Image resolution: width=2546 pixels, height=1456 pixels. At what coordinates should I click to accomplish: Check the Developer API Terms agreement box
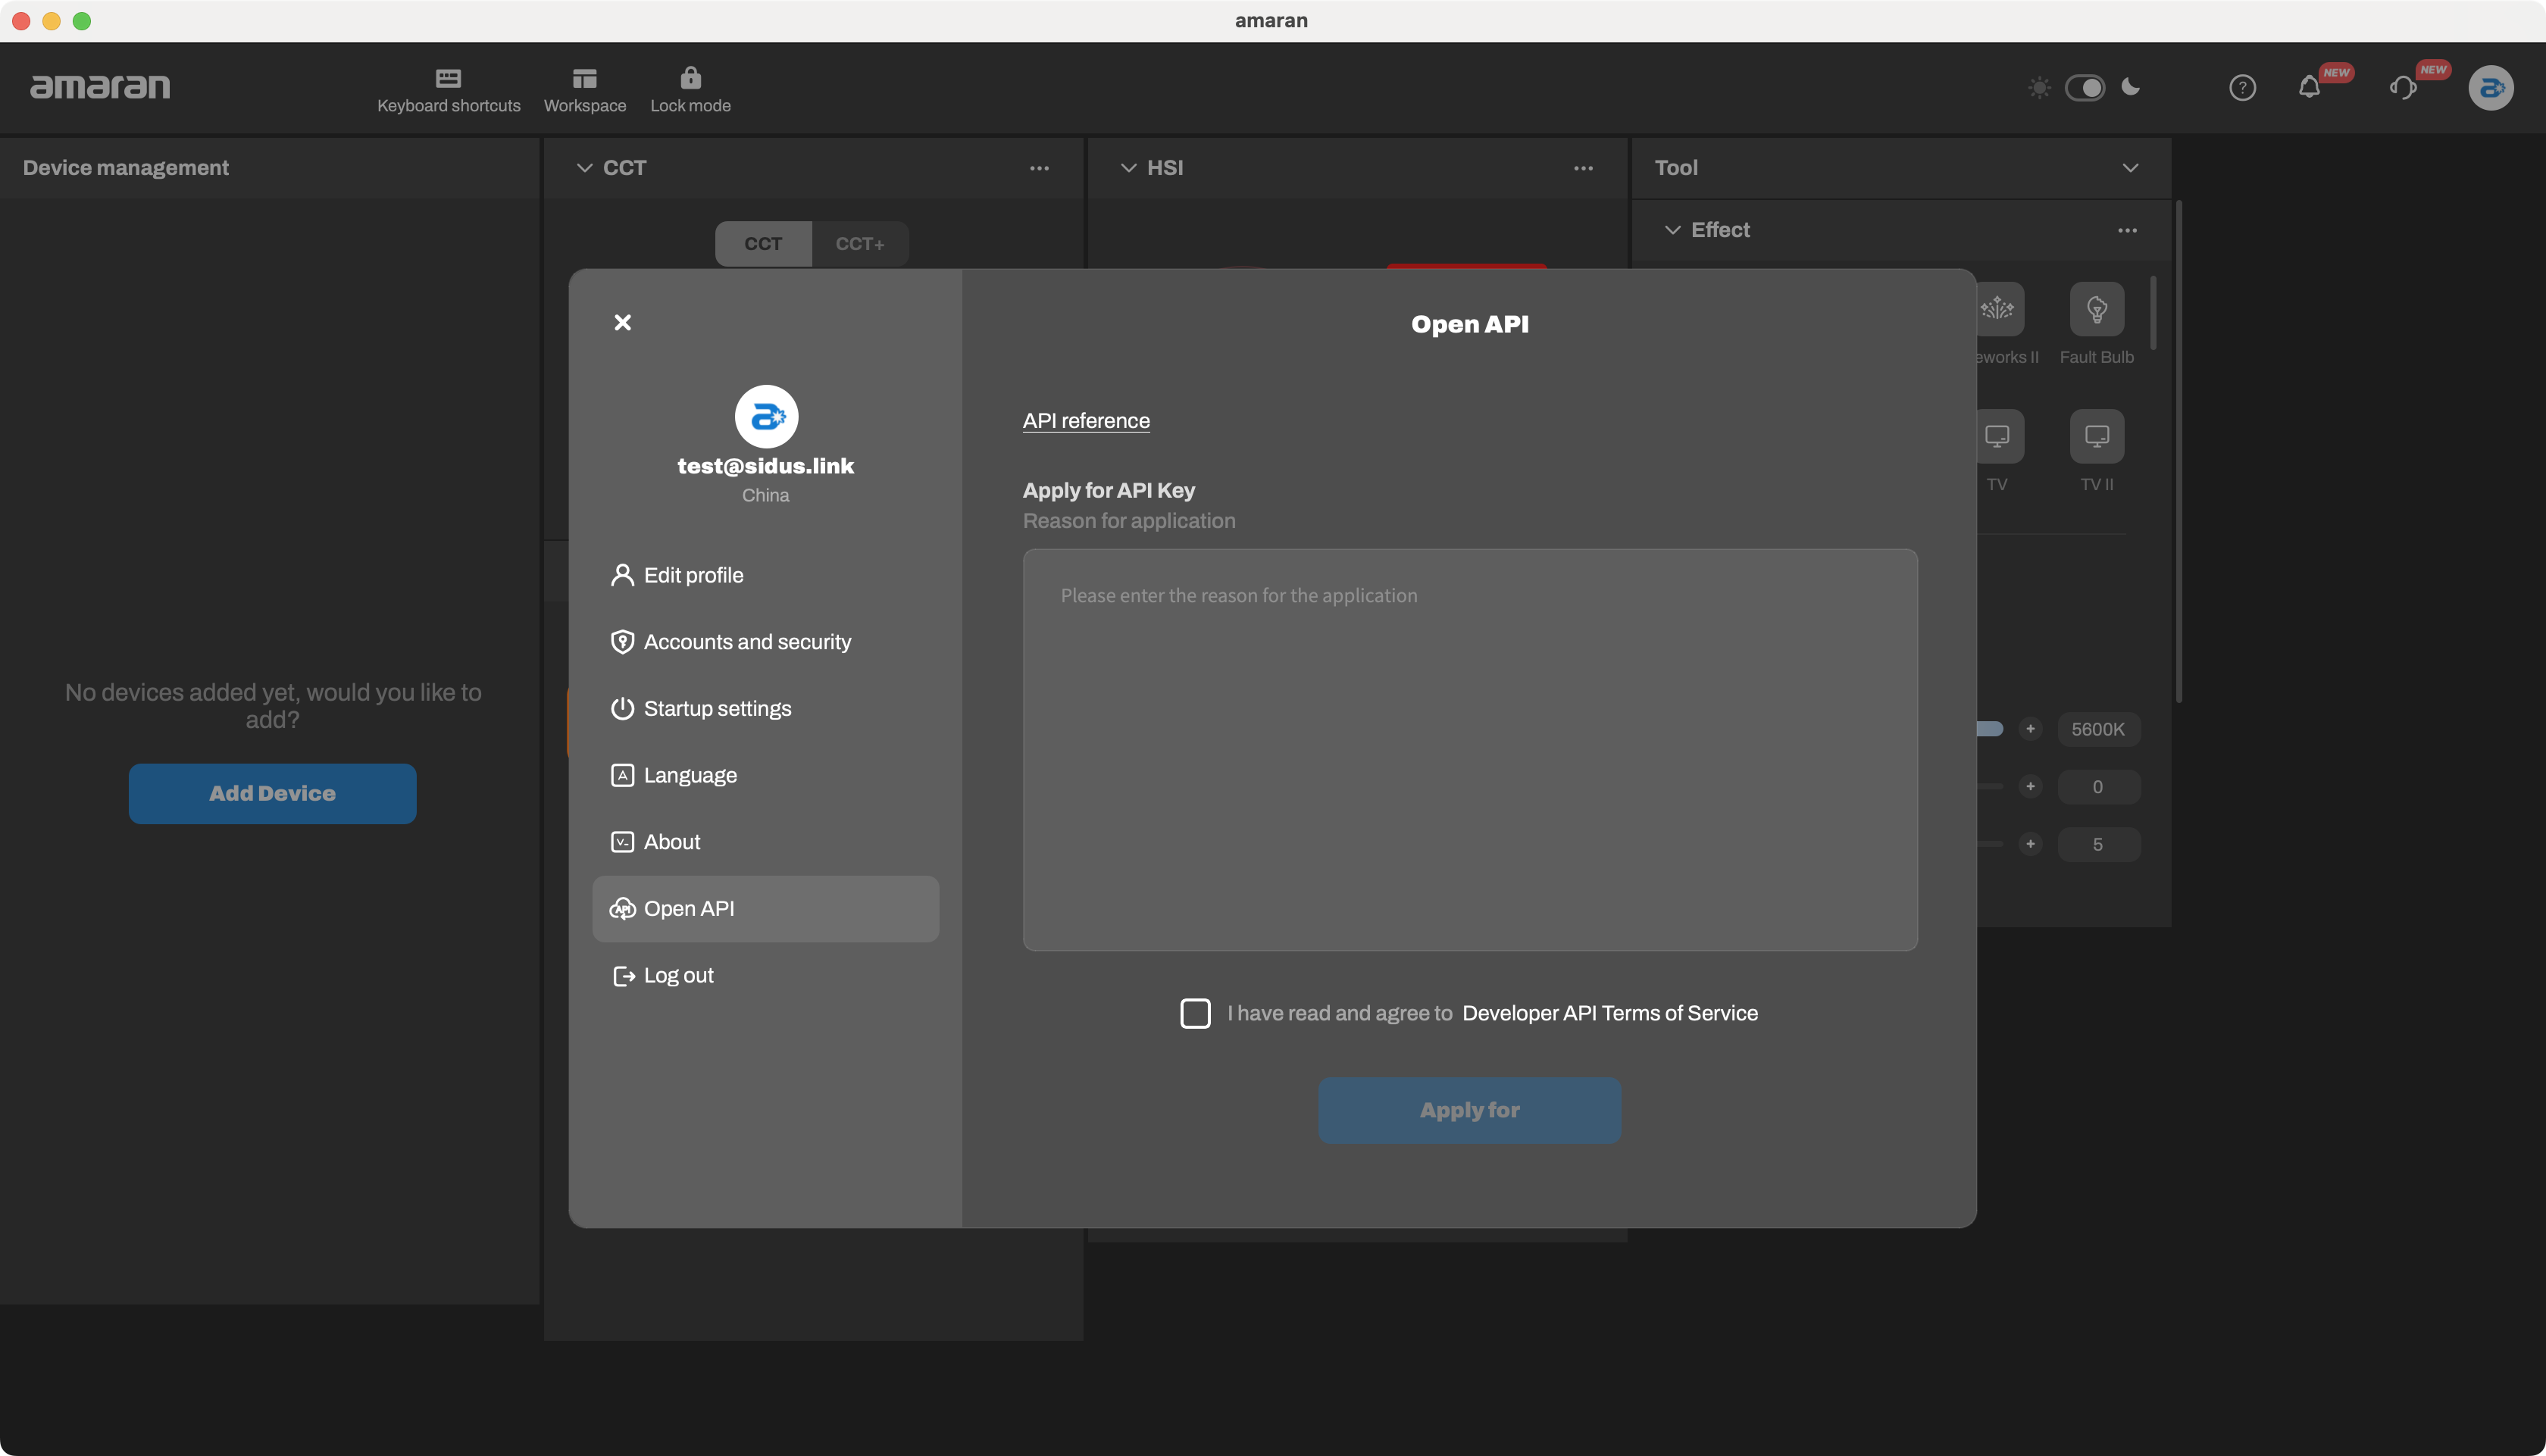1195,1013
